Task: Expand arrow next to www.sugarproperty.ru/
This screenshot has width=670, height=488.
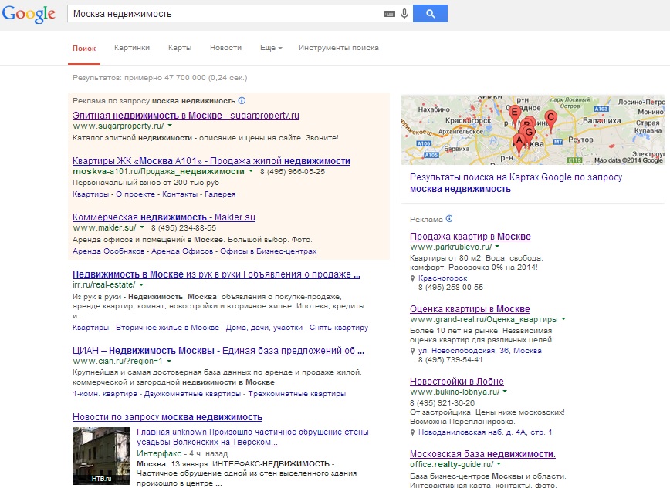Action: [170, 126]
